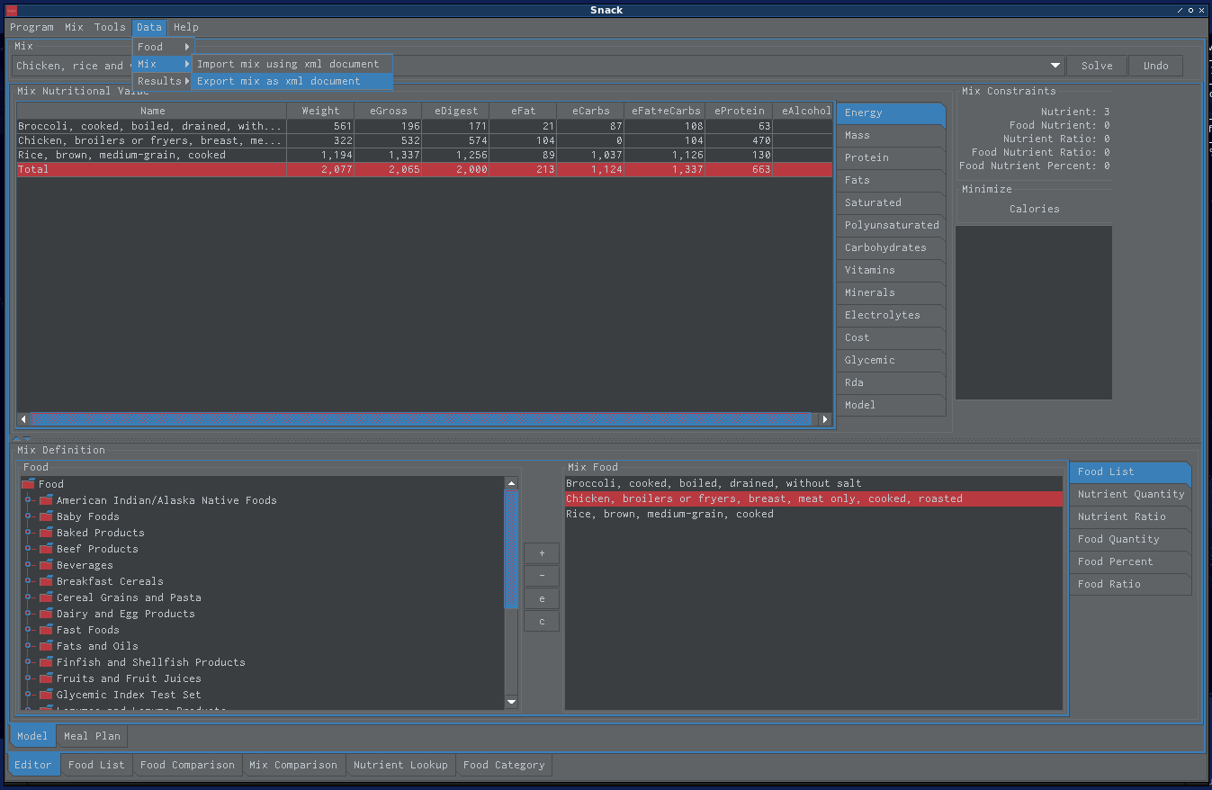The width and height of the screenshot is (1212, 790).
Task: Open the Results submenu under Data
Action: click(x=163, y=81)
